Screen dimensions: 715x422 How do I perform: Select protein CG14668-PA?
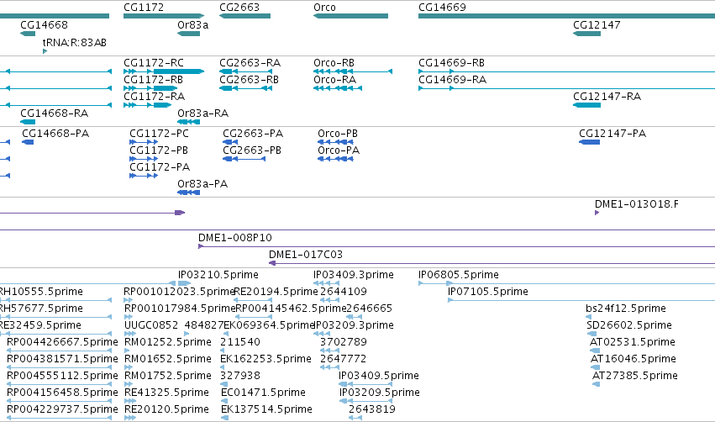pyautogui.click(x=55, y=133)
